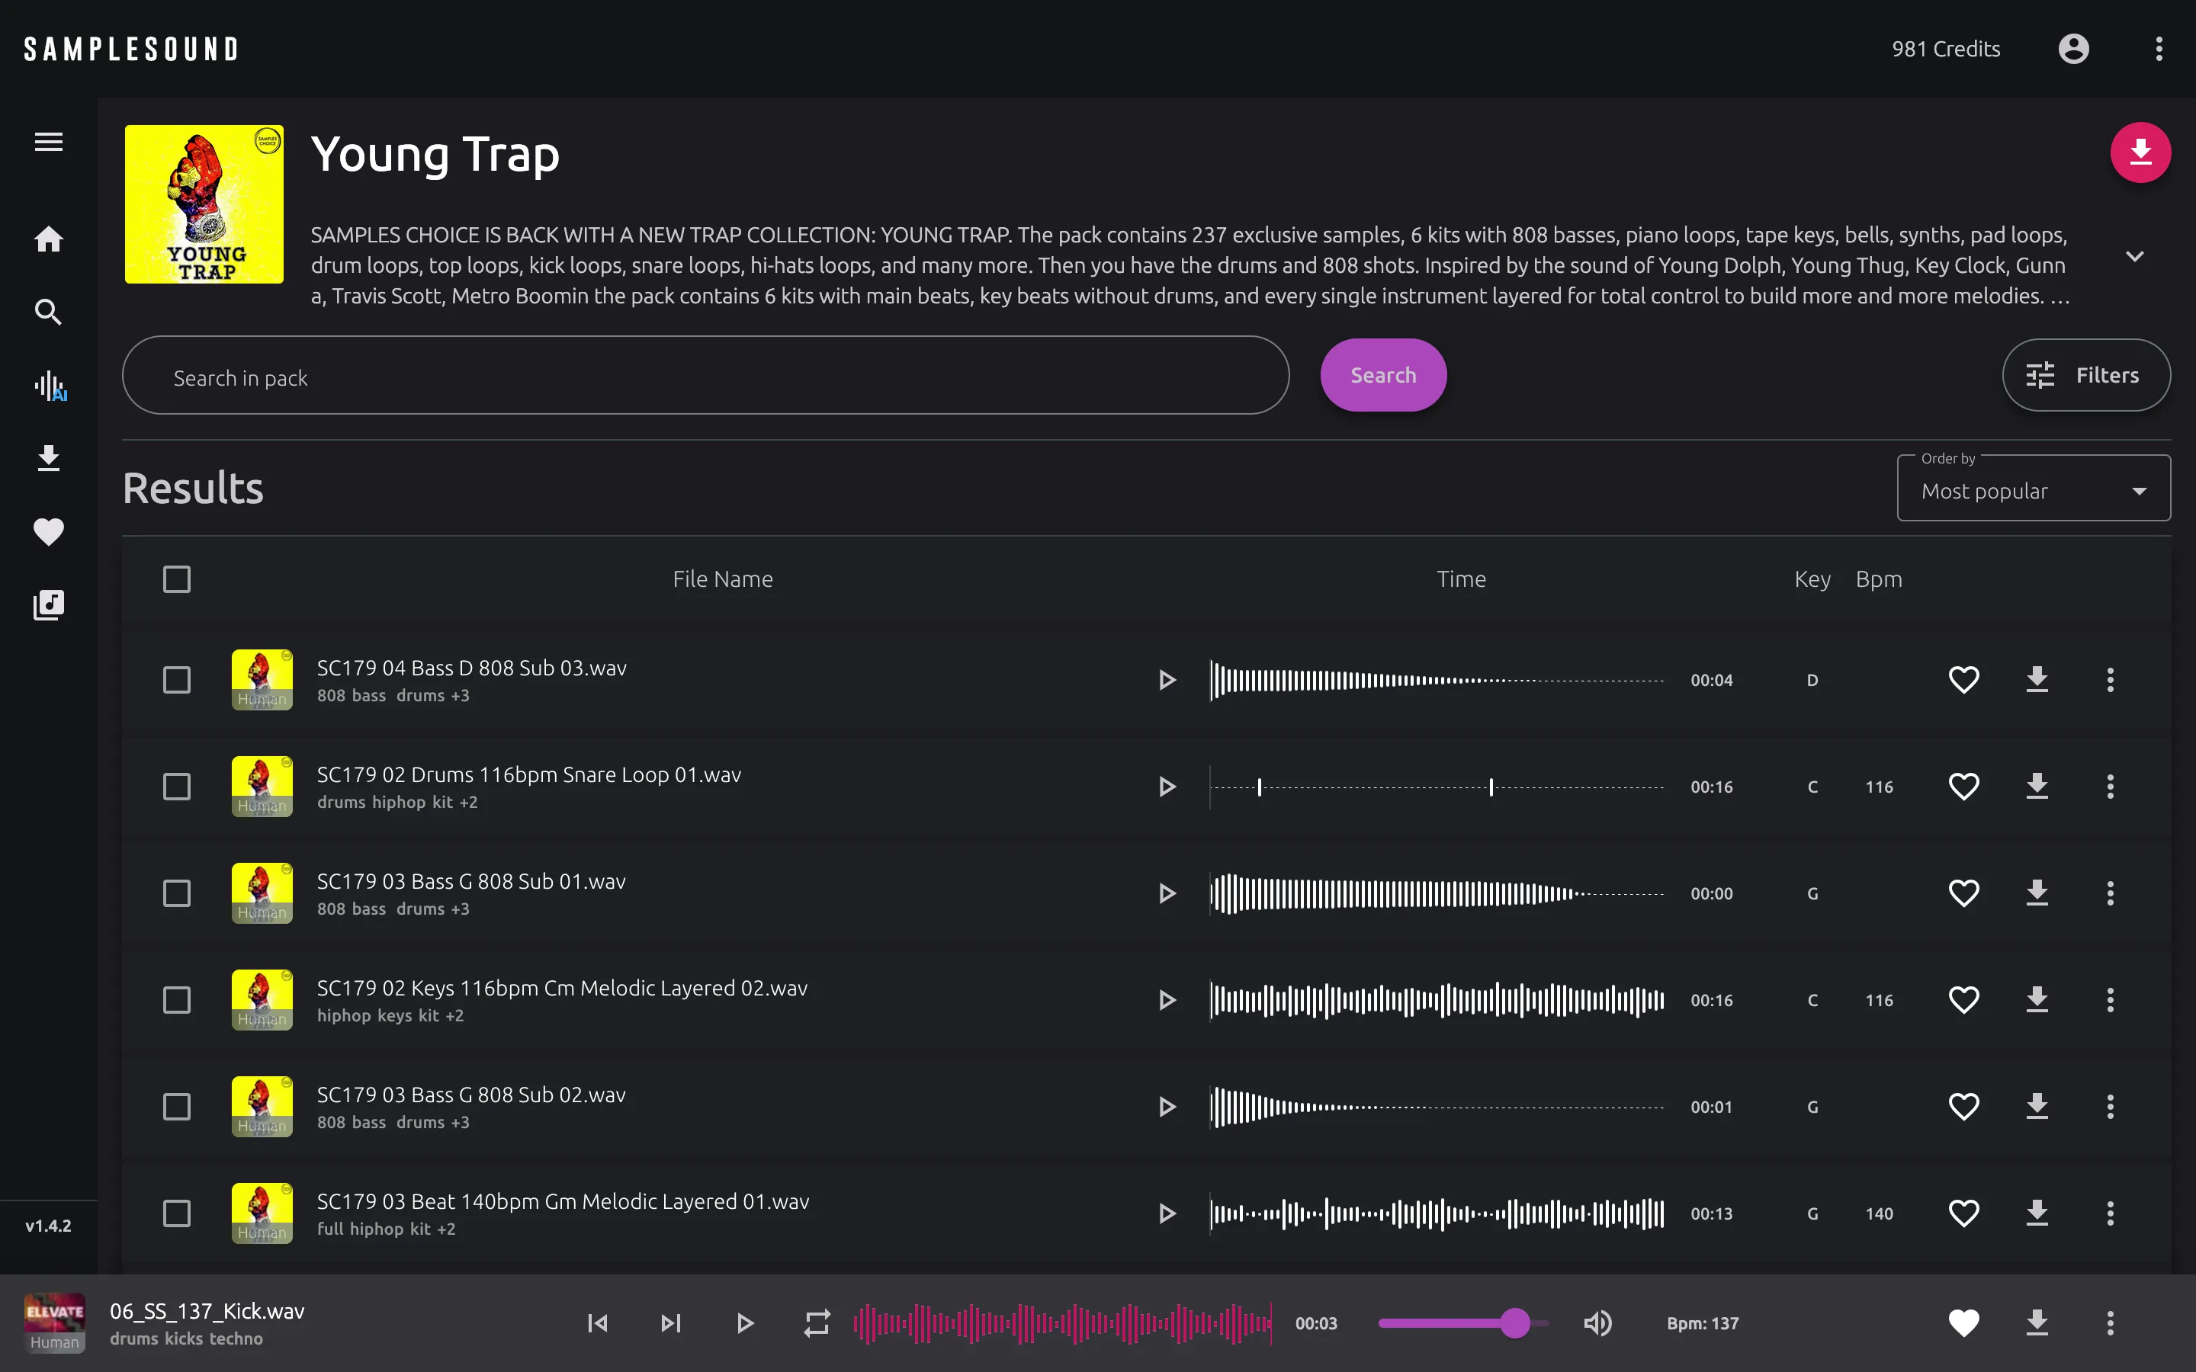The width and height of the screenshot is (2196, 1372).
Task: Go to Home in sidebar
Action: pyautogui.click(x=48, y=239)
